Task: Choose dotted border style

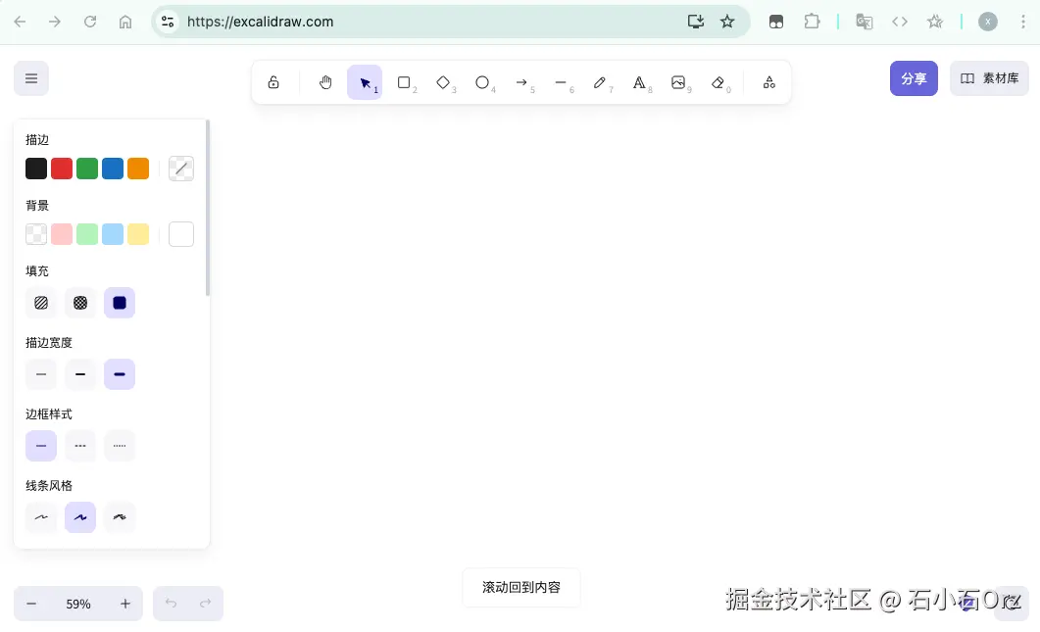Action: [120, 446]
